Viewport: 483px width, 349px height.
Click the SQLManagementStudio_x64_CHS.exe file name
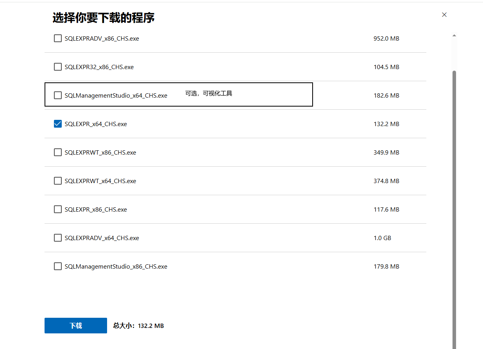click(116, 96)
